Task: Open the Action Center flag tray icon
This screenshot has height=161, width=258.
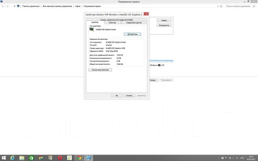Action: (226, 158)
